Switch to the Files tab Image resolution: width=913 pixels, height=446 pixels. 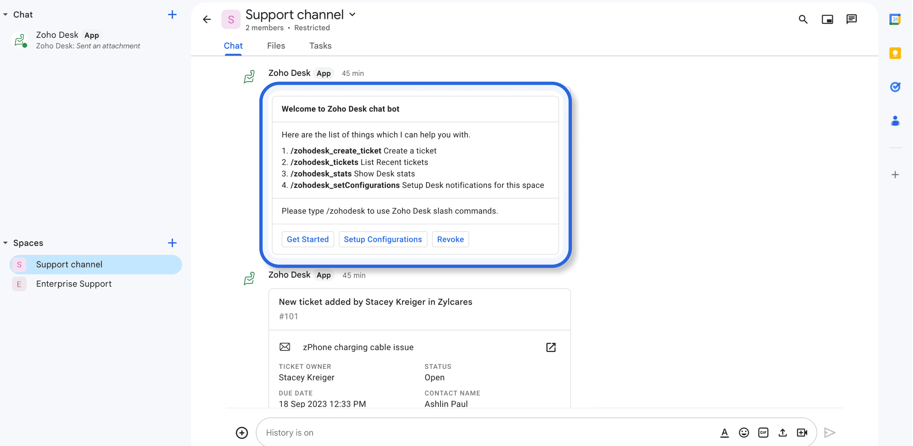pyautogui.click(x=276, y=46)
